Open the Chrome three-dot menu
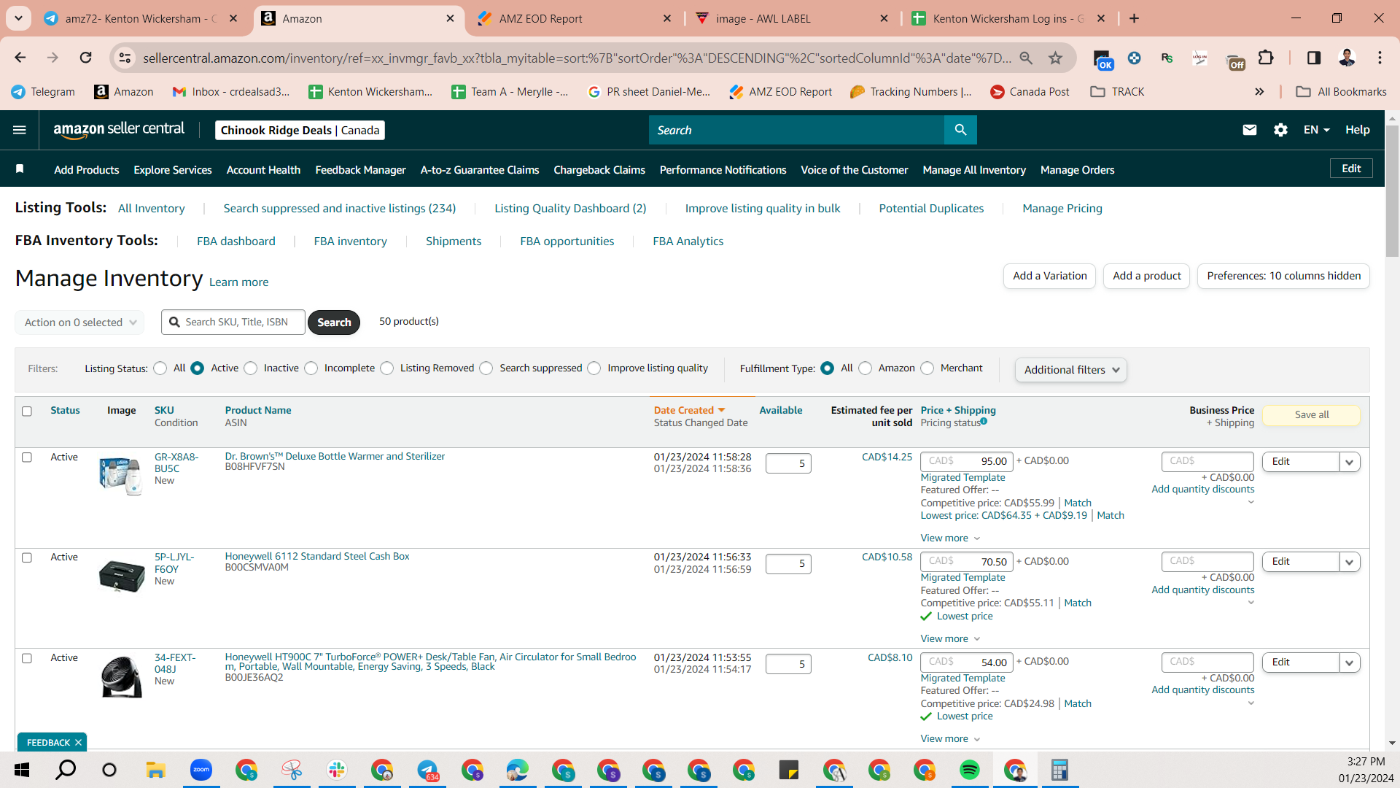The height and width of the screenshot is (788, 1400). pos(1380,58)
